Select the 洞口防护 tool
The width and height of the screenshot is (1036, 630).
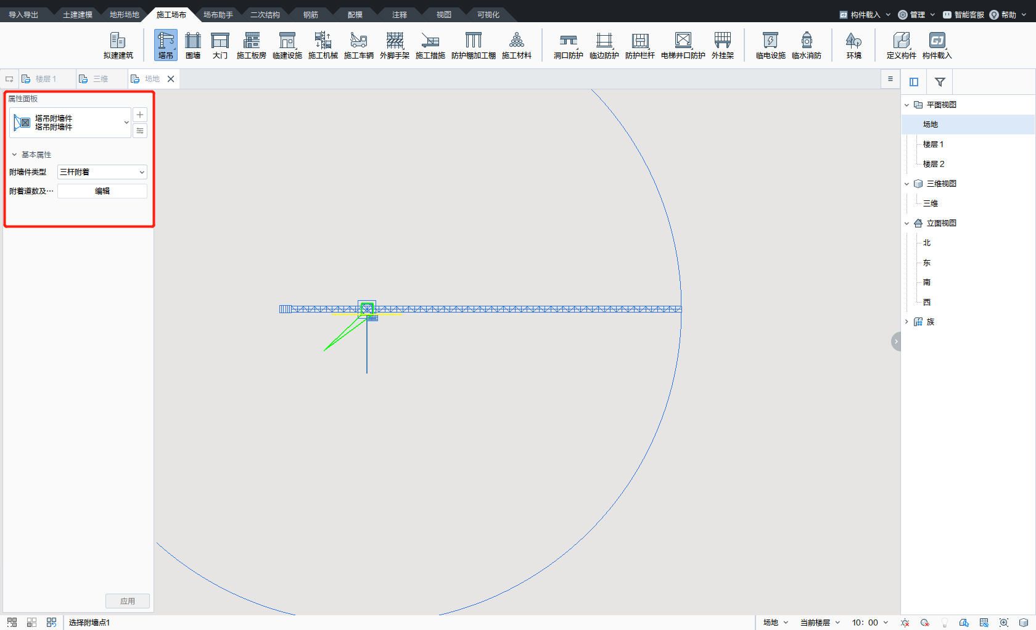tap(568, 45)
